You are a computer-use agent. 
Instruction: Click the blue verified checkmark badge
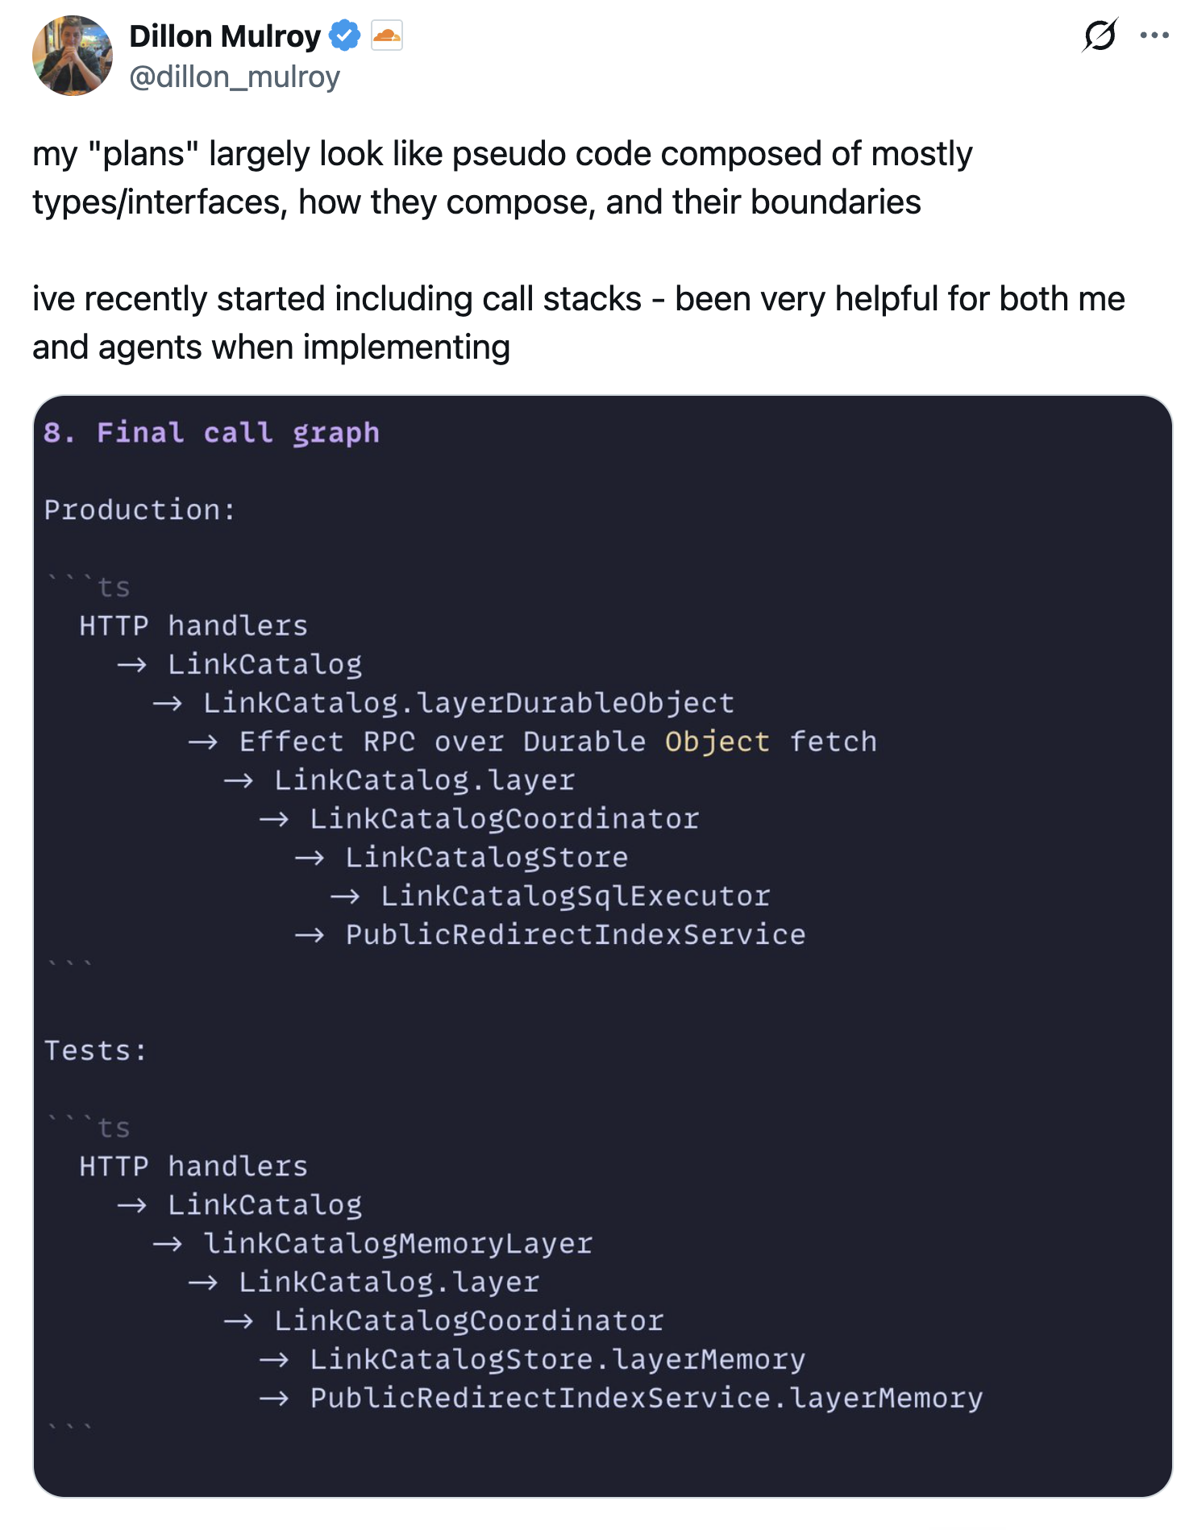pyautogui.click(x=345, y=36)
